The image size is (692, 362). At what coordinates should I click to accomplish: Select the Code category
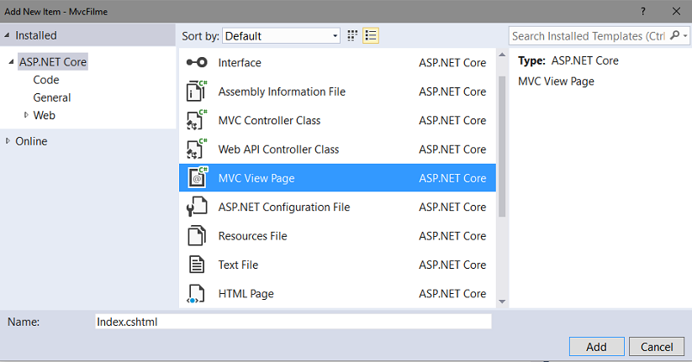[x=46, y=80]
